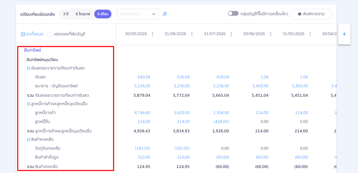Click the พิมพ์รายงาน print button

coord(311,14)
